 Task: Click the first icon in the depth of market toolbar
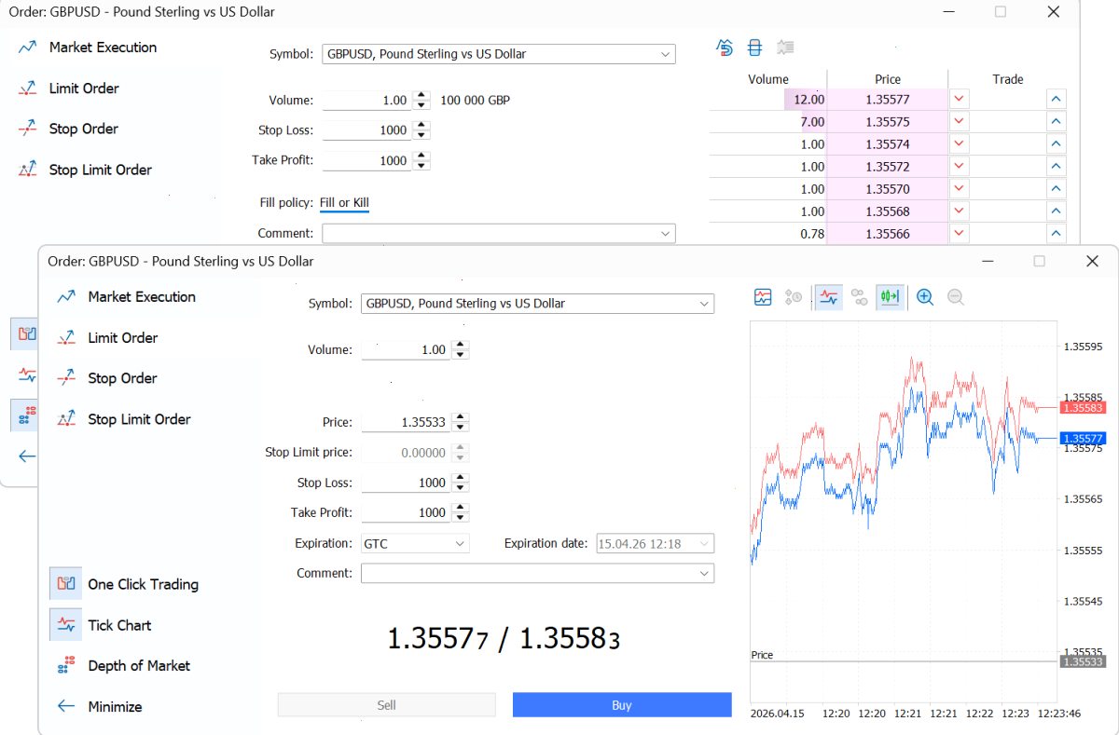coord(725,48)
